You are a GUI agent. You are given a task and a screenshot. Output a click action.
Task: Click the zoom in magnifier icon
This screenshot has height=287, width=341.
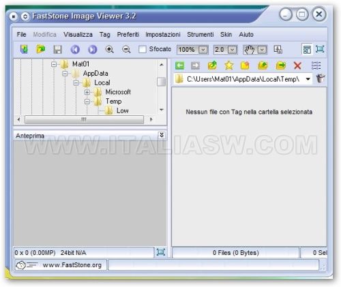[109, 49]
